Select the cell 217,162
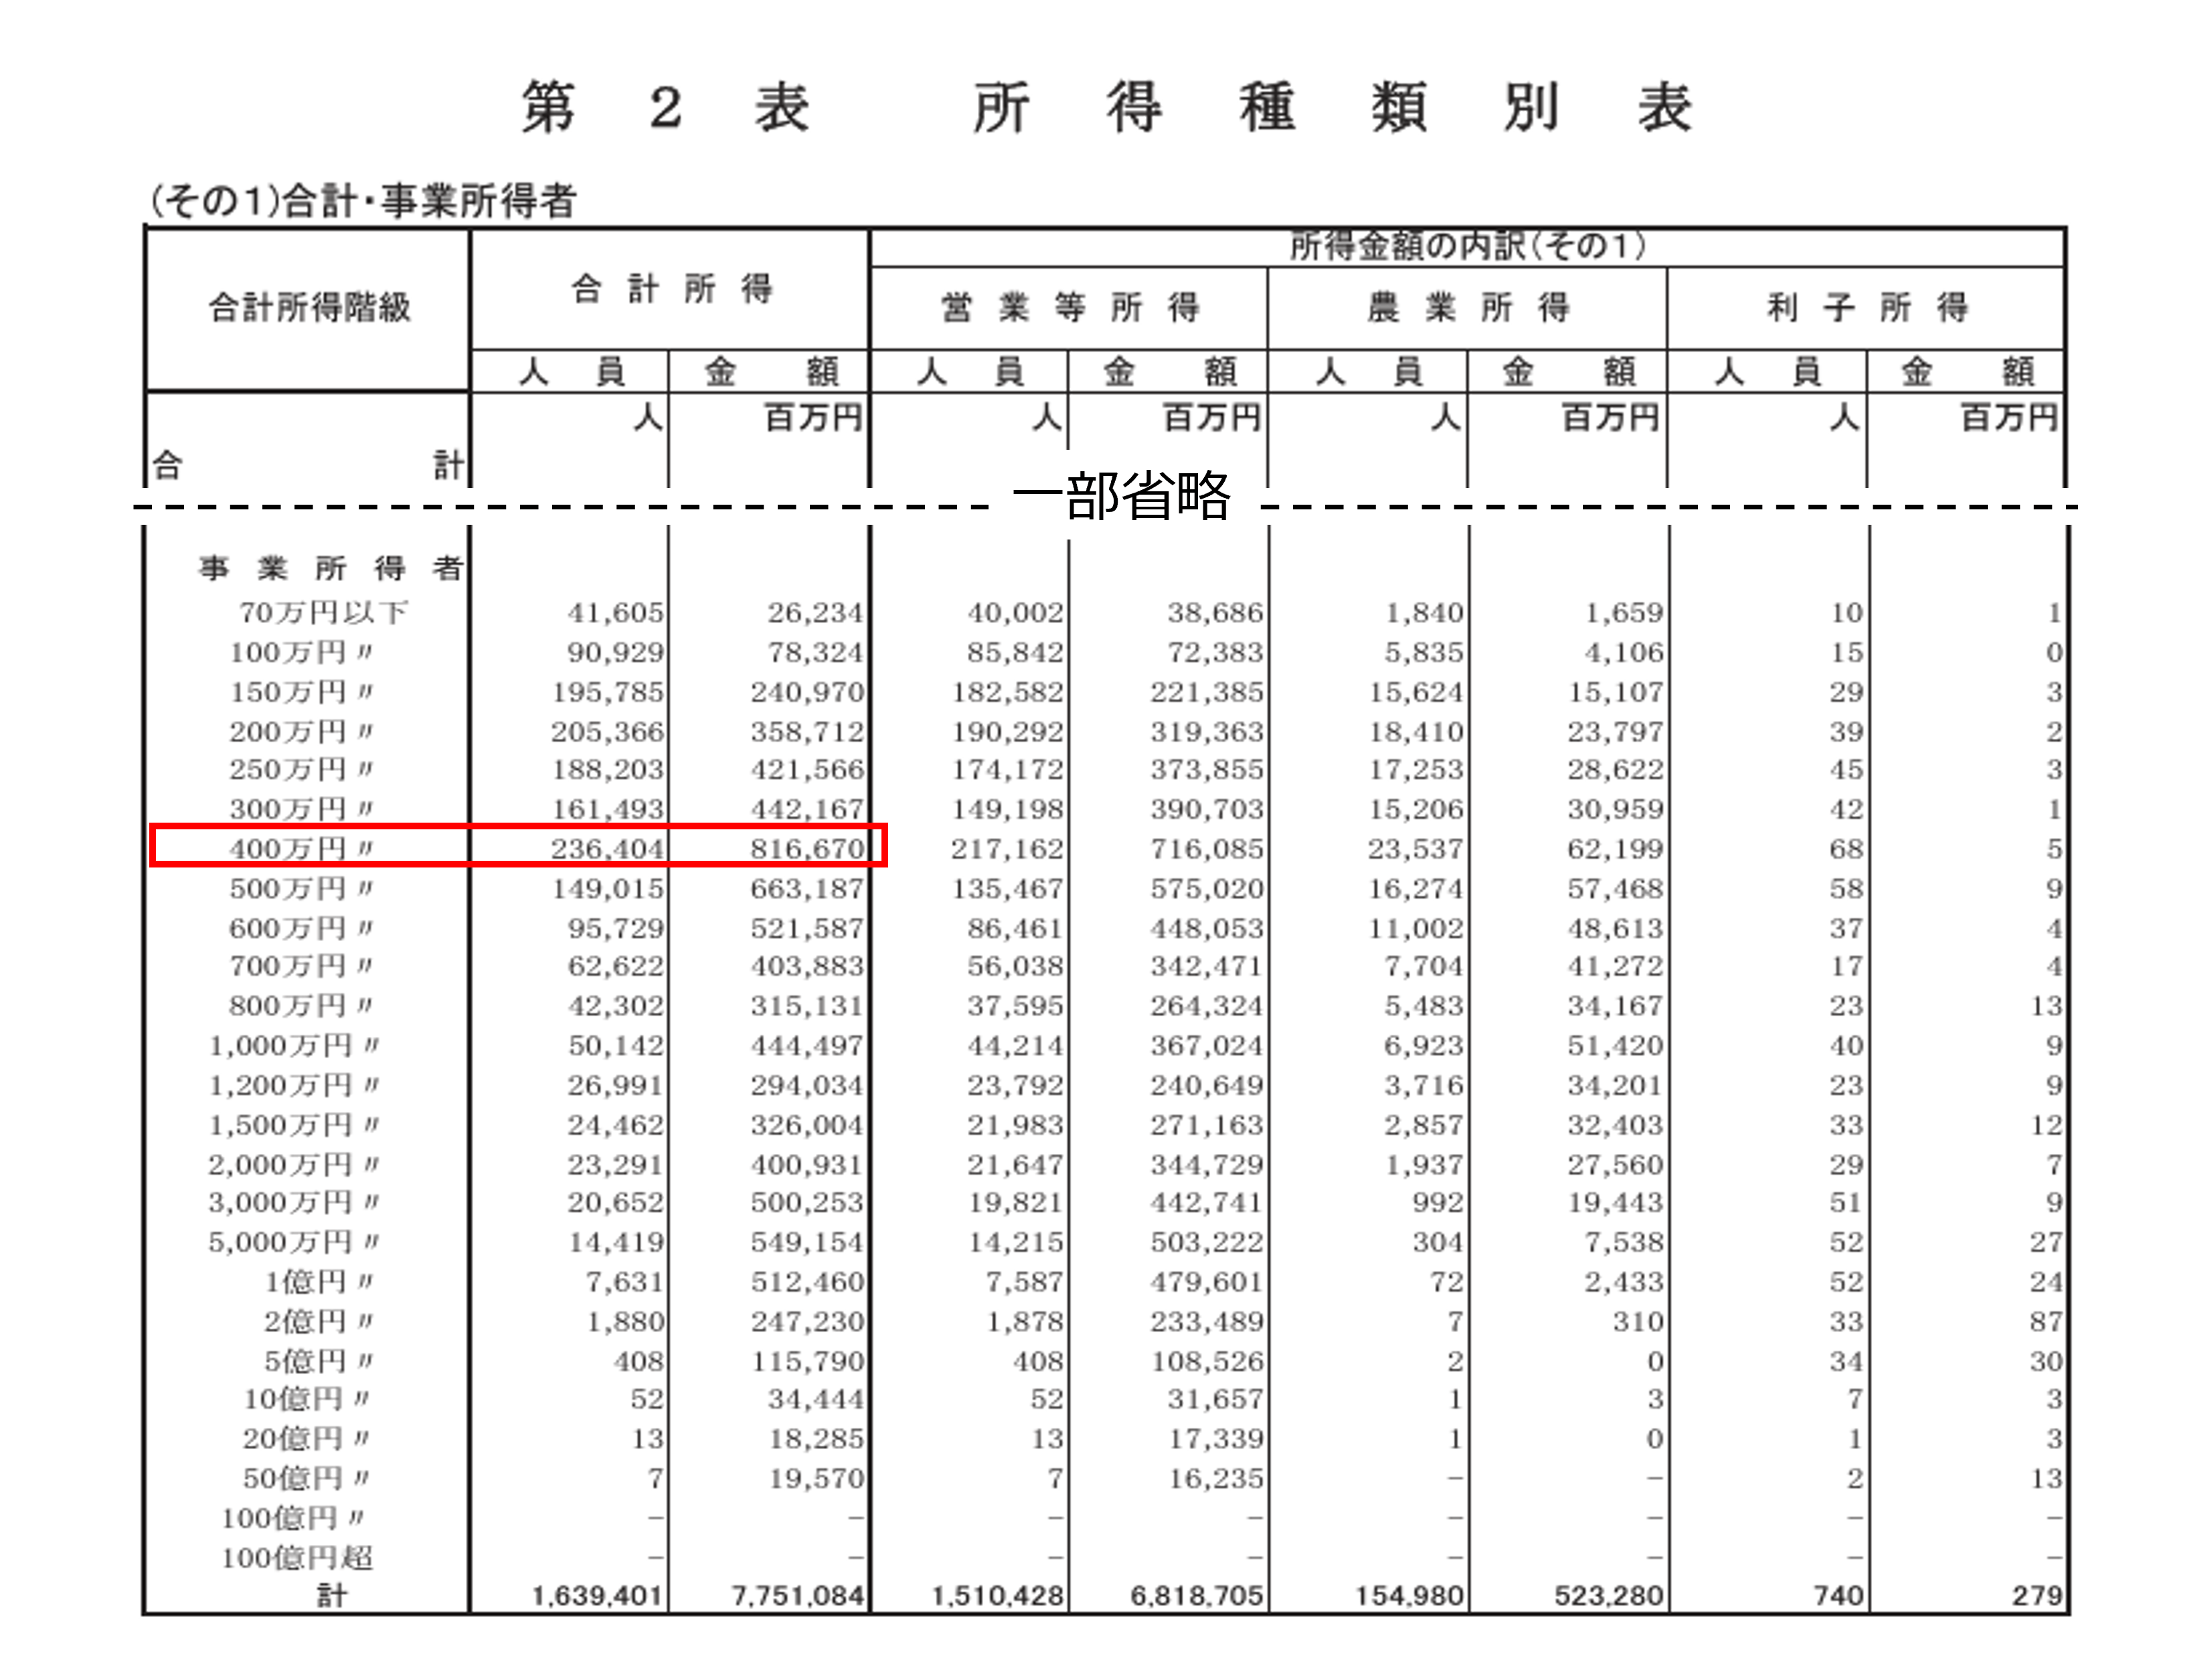Screen dimensions: 2212x1660 [1008, 849]
